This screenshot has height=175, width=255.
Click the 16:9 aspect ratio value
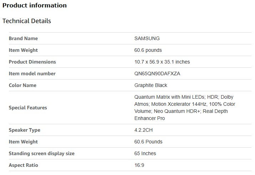coord(139,165)
